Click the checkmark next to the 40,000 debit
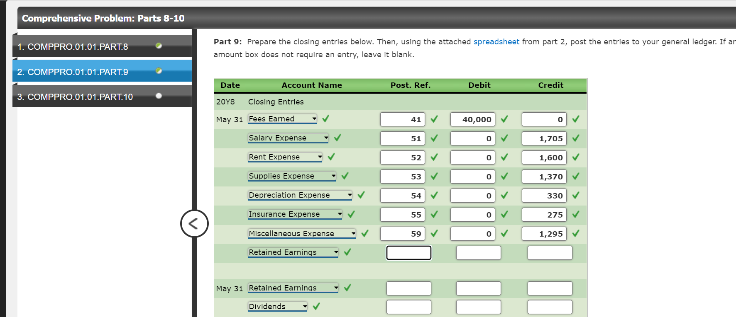Image resolution: width=736 pixels, height=317 pixels. [x=504, y=119]
